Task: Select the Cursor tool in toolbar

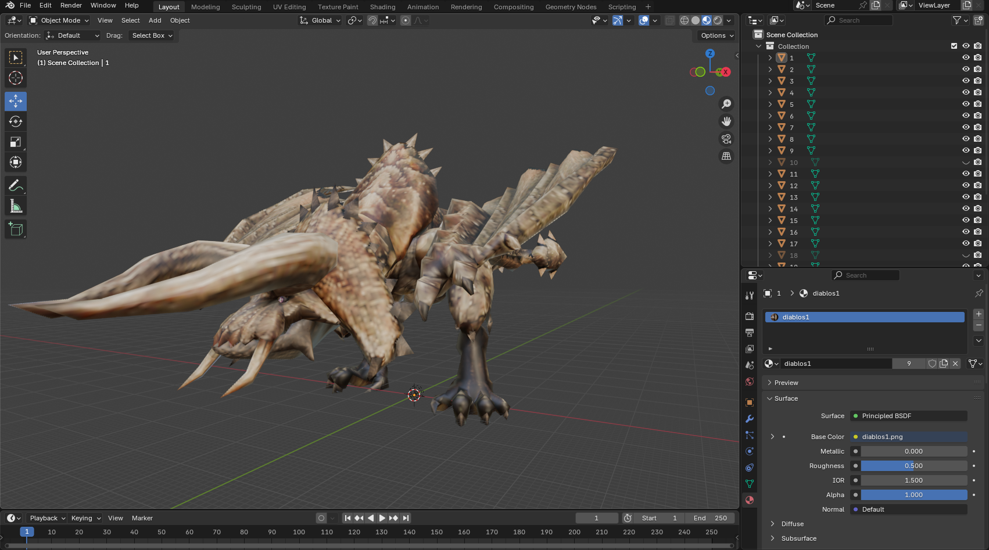Action: click(16, 78)
